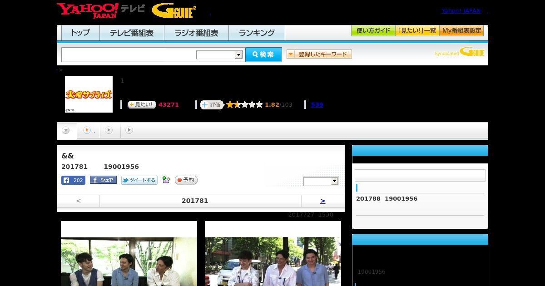Click the star rating display
Viewport: 545px width, 286px height.
coord(244,105)
